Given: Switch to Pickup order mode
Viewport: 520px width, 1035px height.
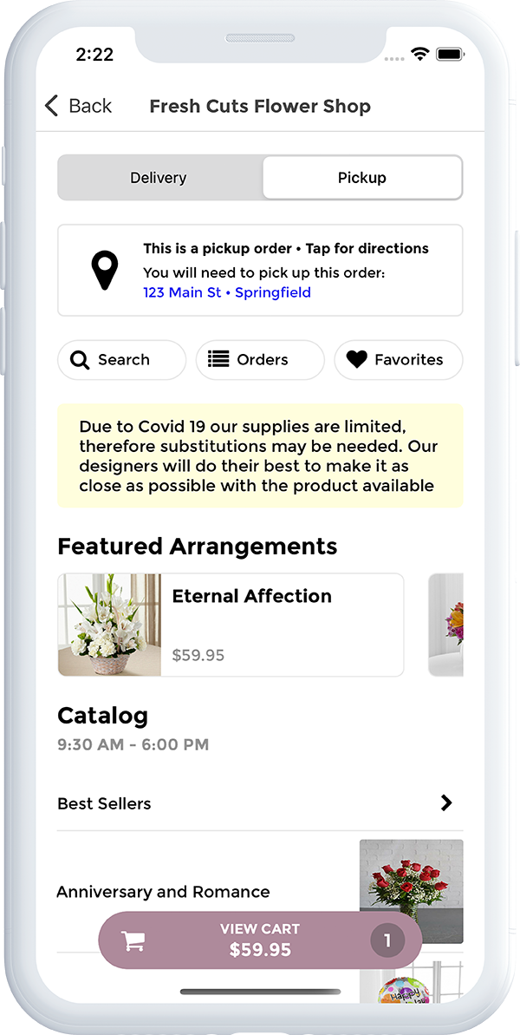Looking at the screenshot, I should (361, 178).
